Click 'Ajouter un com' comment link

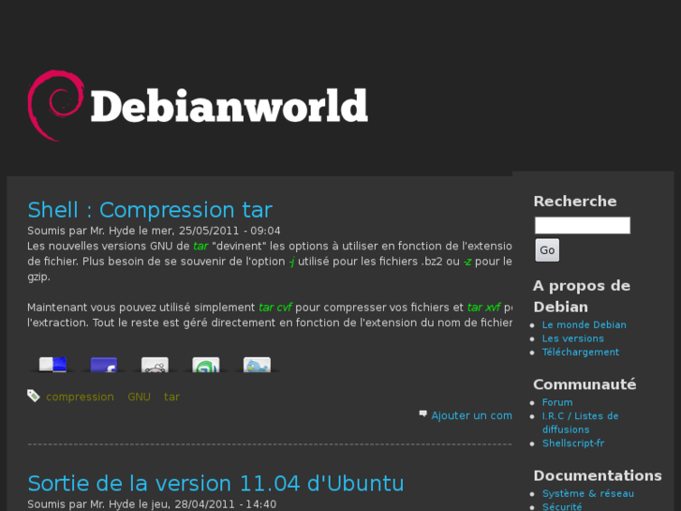(472, 415)
